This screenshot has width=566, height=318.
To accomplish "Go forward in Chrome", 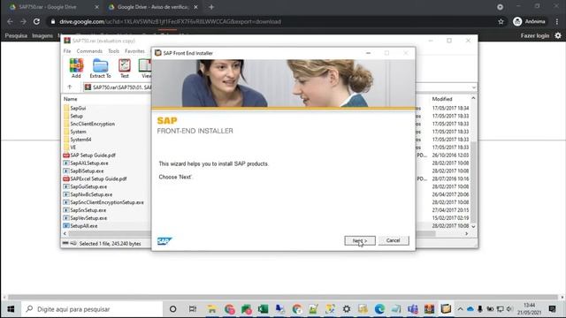I will coord(23,21).
